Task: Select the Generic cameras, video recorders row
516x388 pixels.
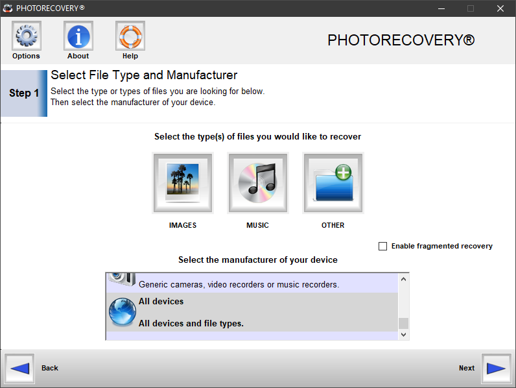Action: pos(252,283)
